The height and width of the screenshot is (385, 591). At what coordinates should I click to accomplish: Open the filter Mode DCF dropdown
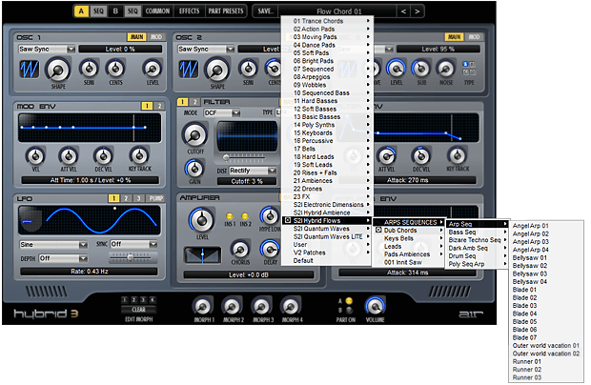pos(222,113)
